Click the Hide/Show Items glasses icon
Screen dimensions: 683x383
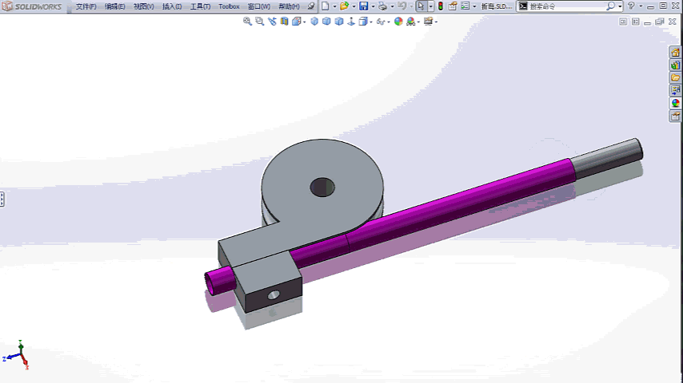pos(380,22)
